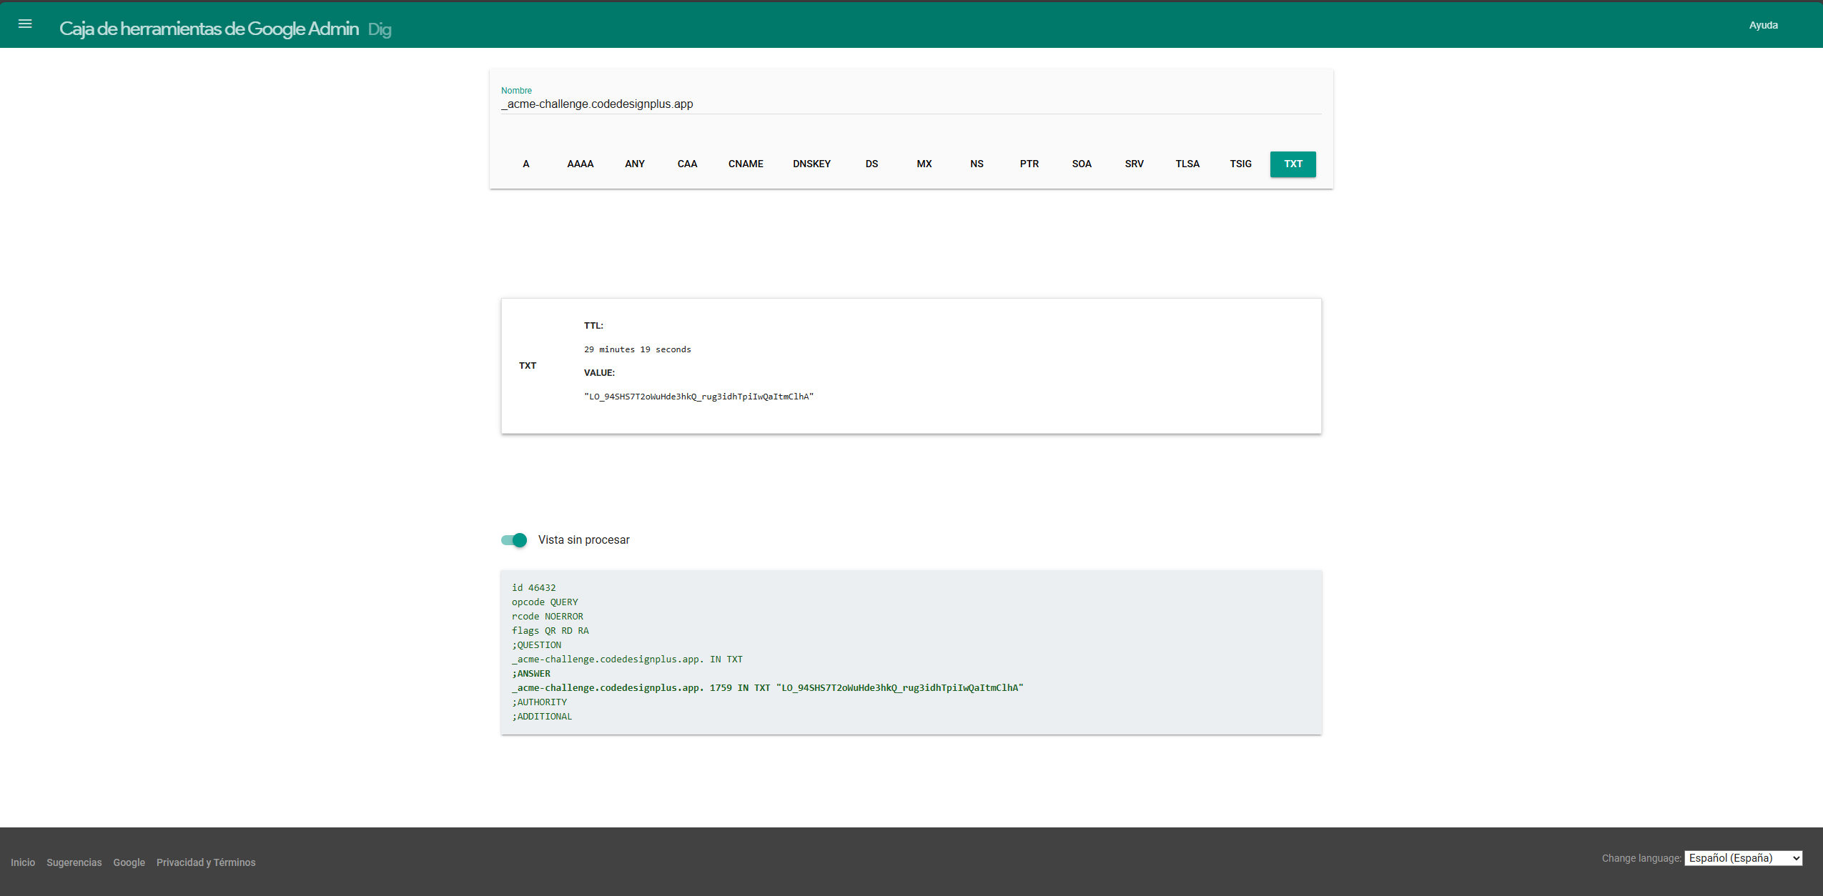Click the ';AUTHORITY' line in raw output
Screen dimensions: 1823x896
coord(539,702)
